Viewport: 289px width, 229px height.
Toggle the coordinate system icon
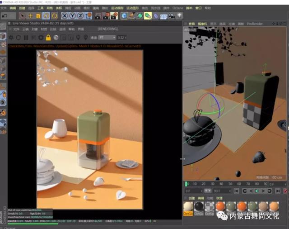coord(89,16)
